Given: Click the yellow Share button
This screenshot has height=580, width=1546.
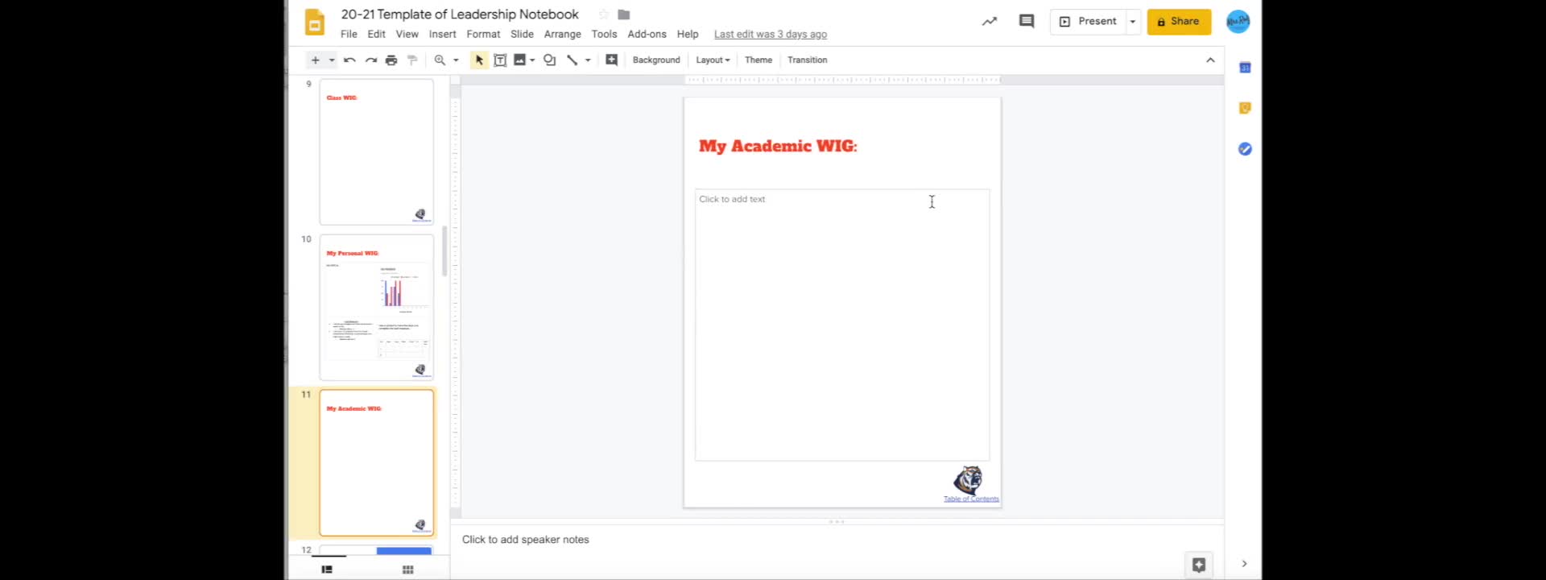Looking at the screenshot, I should click(x=1179, y=22).
